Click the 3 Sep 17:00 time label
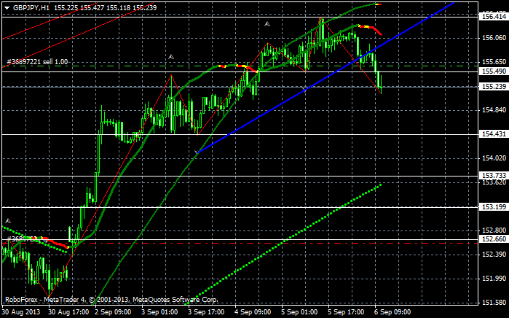 pyautogui.click(x=207, y=312)
